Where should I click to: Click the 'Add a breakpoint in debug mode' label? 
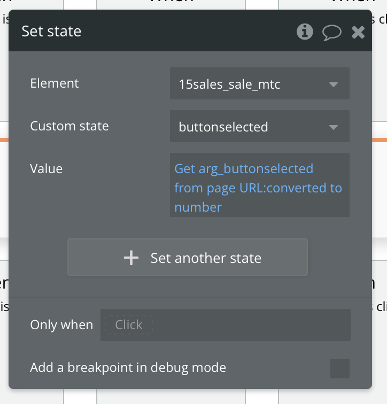click(128, 368)
